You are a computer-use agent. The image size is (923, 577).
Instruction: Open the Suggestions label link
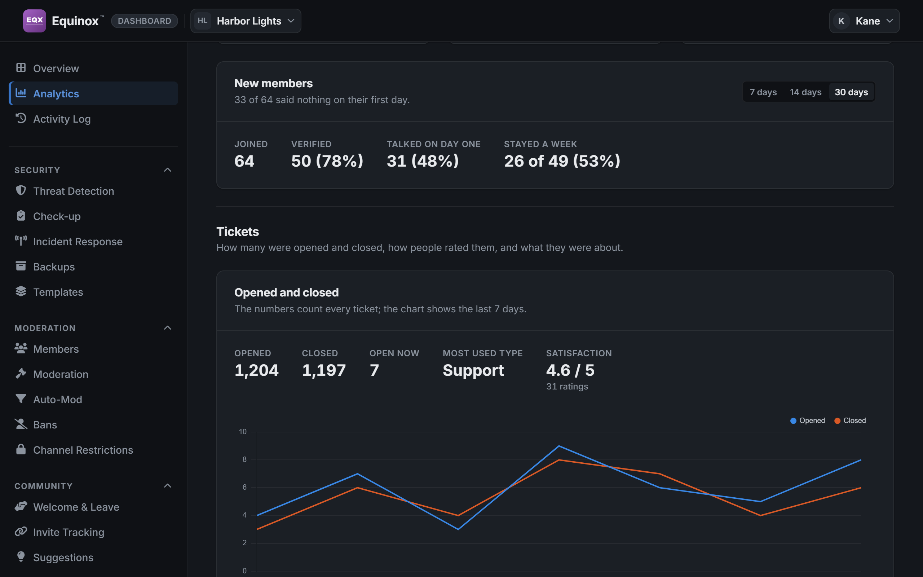tap(63, 557)
